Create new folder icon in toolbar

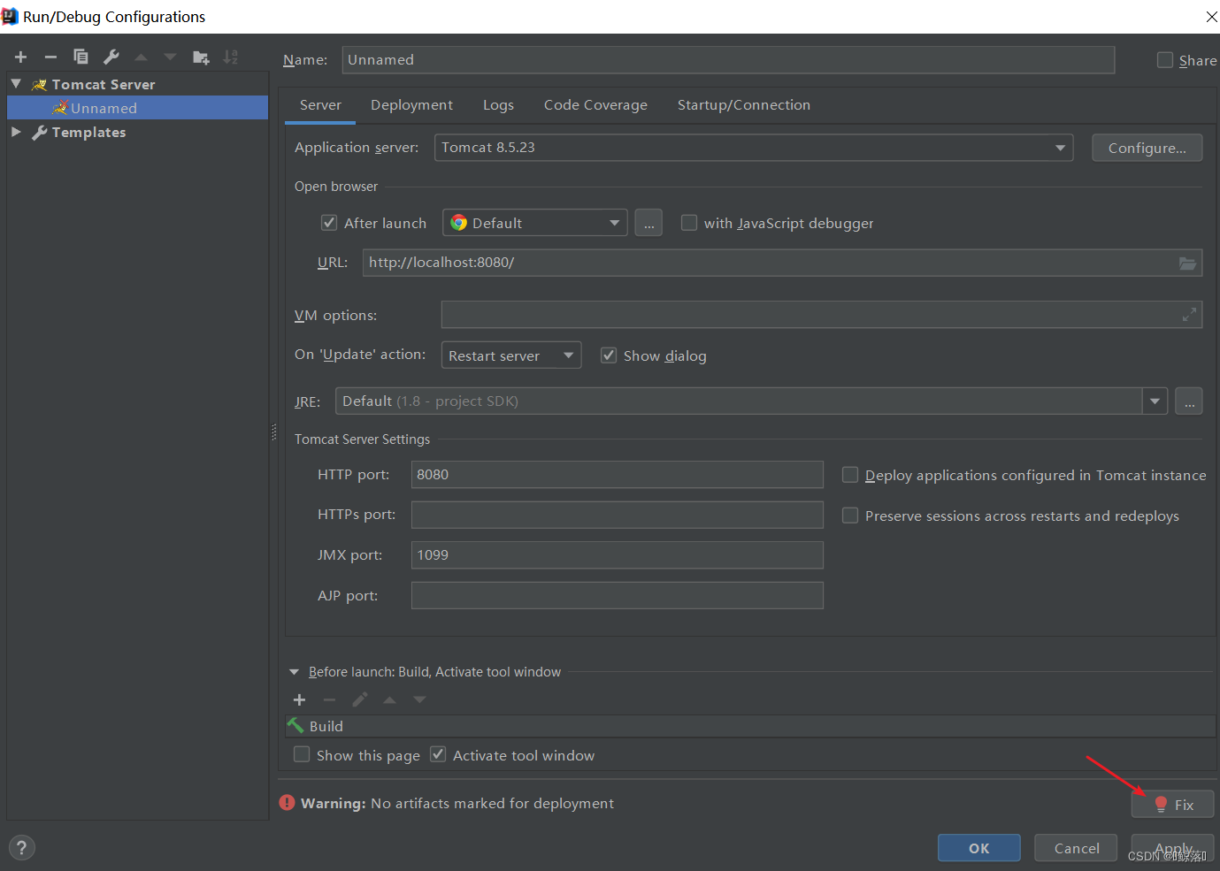pyautogui.click(x=201, y=57)
